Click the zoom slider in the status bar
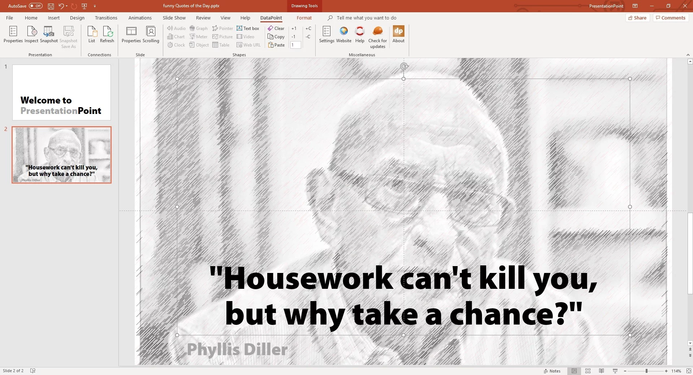The height and width of the screenshot is (375, 693). (x=646, y=371)
